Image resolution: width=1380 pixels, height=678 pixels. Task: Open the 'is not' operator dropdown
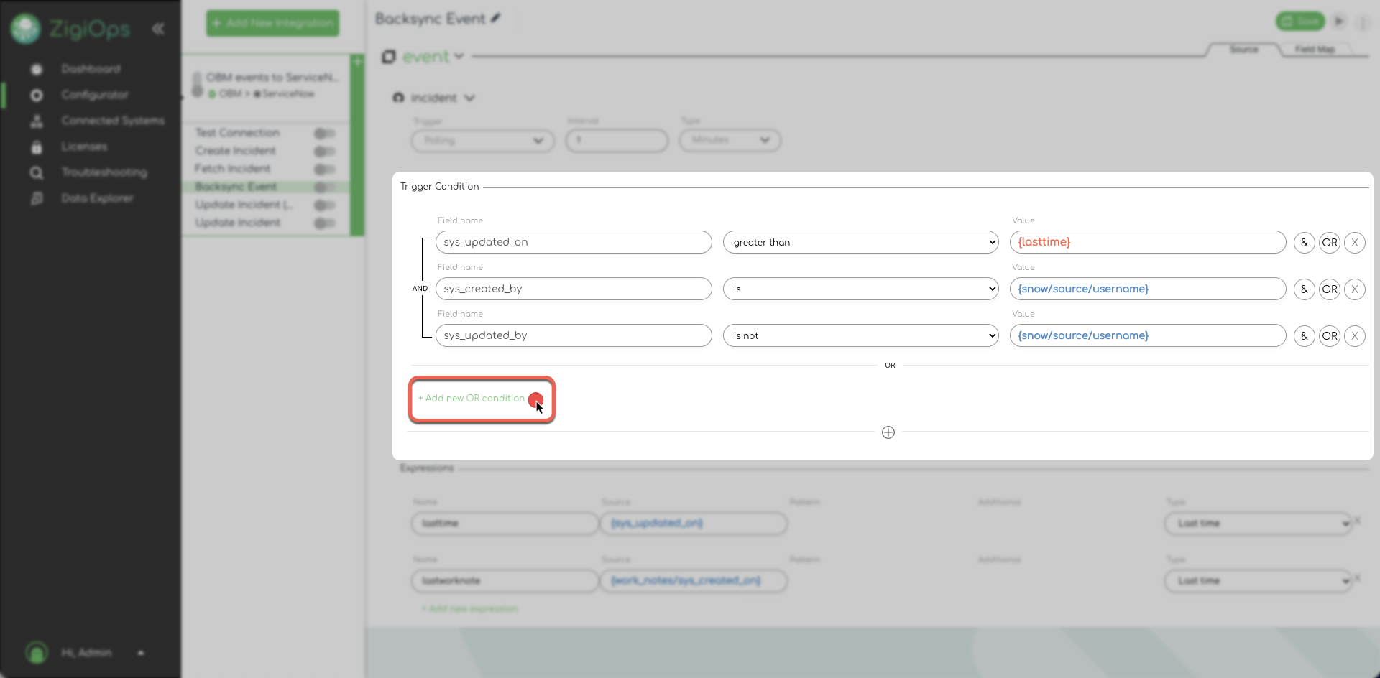click(860, 336)
